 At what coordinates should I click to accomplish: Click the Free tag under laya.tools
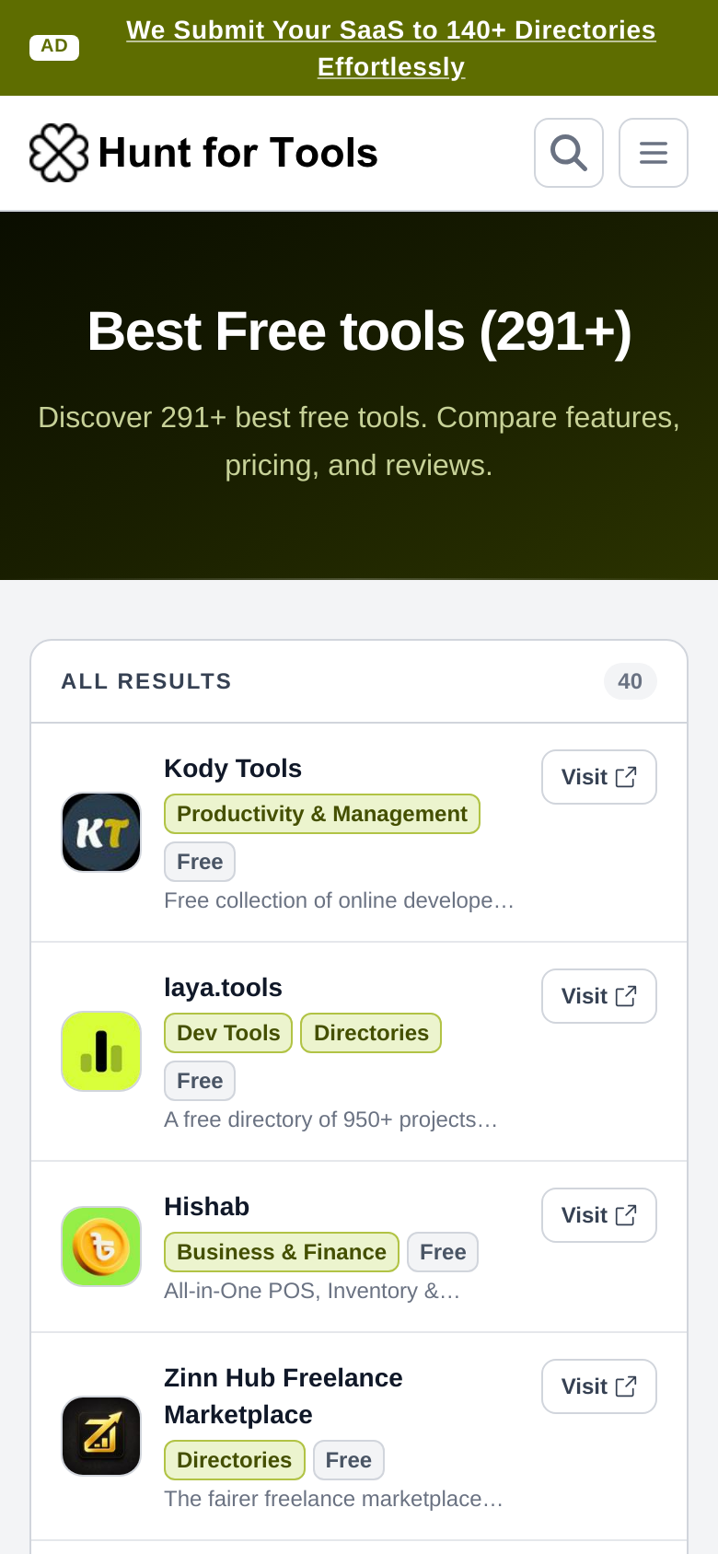(200, 1081)
